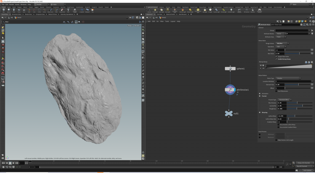Choose the L-System shelf tool

pos(82,10)
